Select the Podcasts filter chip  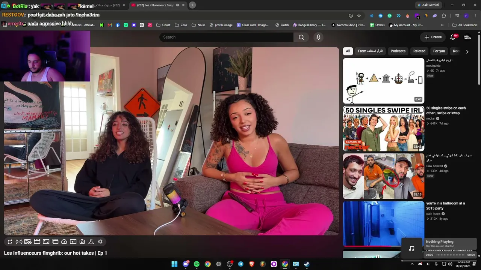coord(398,51)
